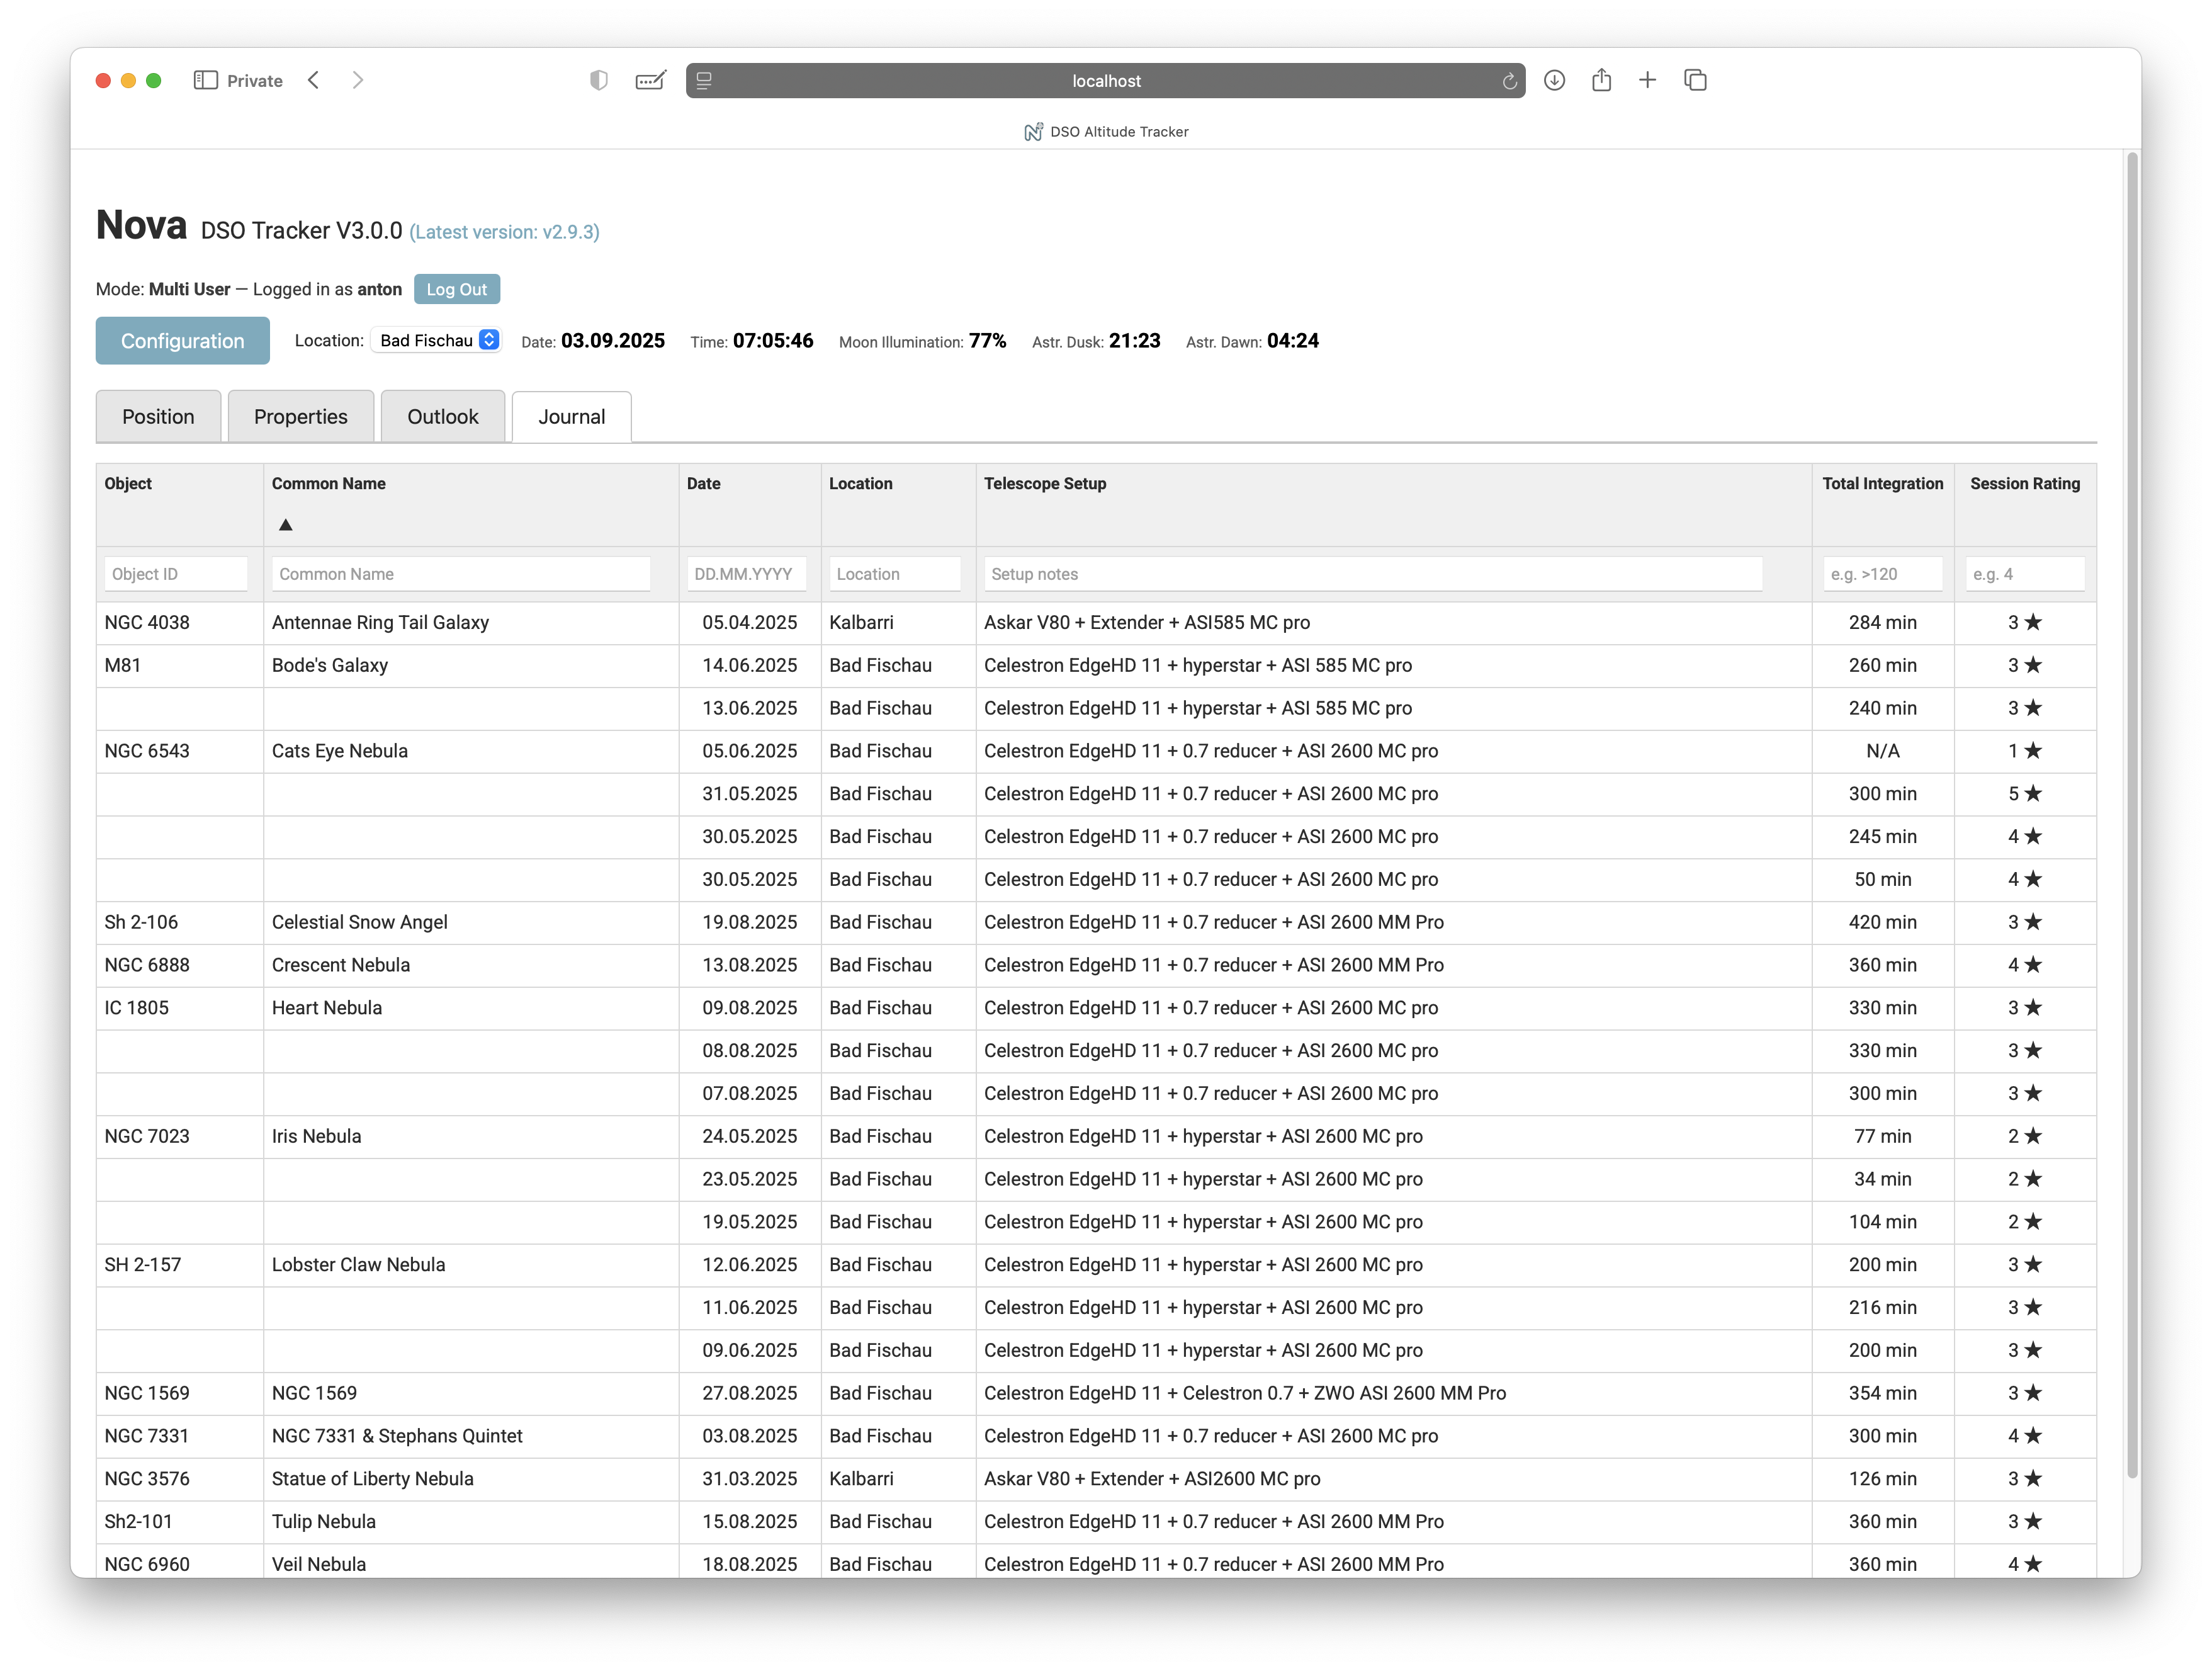Toggle the Common Name sort arrow

285,524
